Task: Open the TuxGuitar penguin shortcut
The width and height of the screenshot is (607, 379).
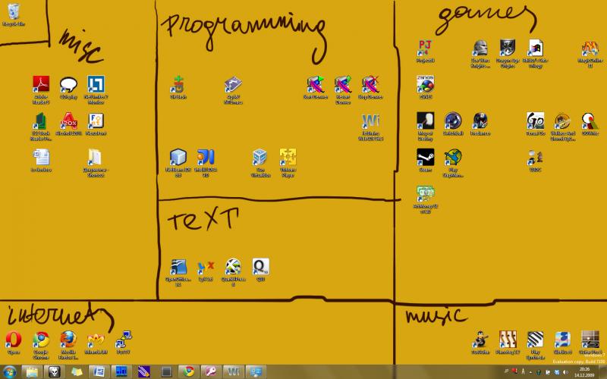Action: [x=480, y=340]
